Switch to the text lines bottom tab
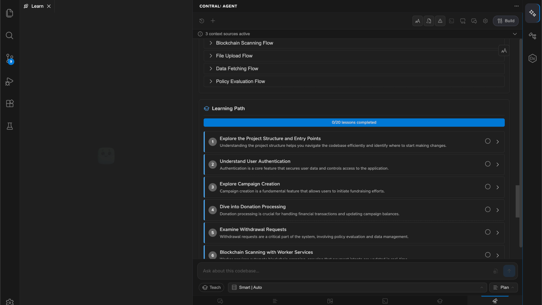The height and width of the screenshot is (305, 542). [275, 301]
